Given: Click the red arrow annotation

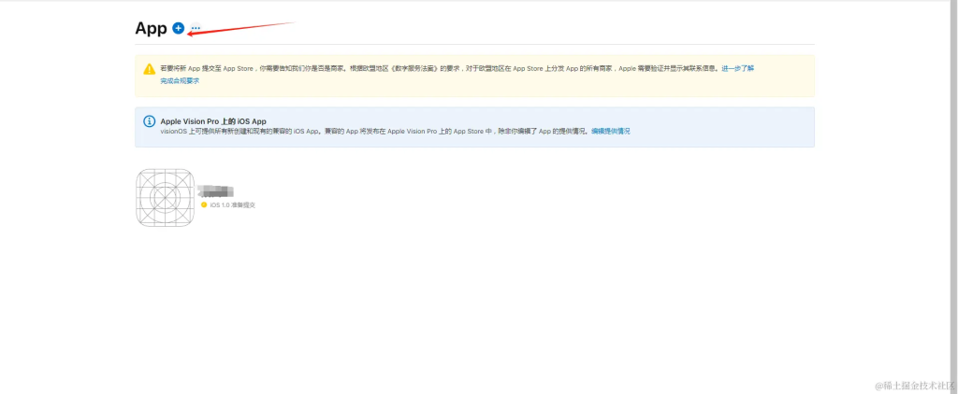Looking at the screenshot, I should click(243, 28).
